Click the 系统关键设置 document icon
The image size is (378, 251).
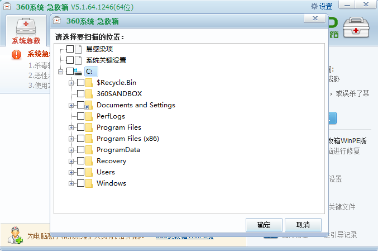point(78,60)
